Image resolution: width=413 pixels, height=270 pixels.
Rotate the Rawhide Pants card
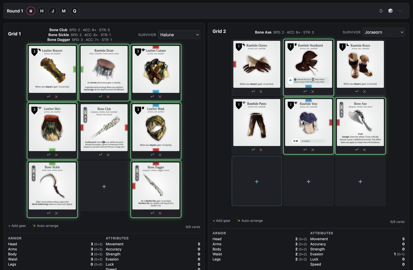[253, 149]
